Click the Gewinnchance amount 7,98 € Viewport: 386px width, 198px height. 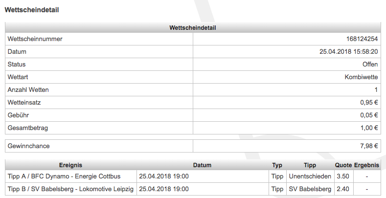(x=369, y=146)
